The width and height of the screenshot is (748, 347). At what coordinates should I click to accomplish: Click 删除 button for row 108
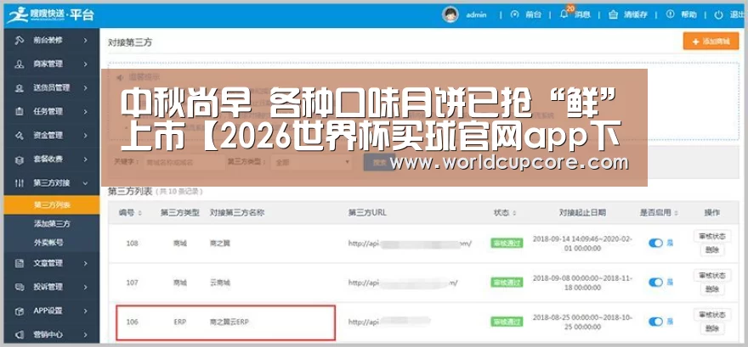(711, 250)
